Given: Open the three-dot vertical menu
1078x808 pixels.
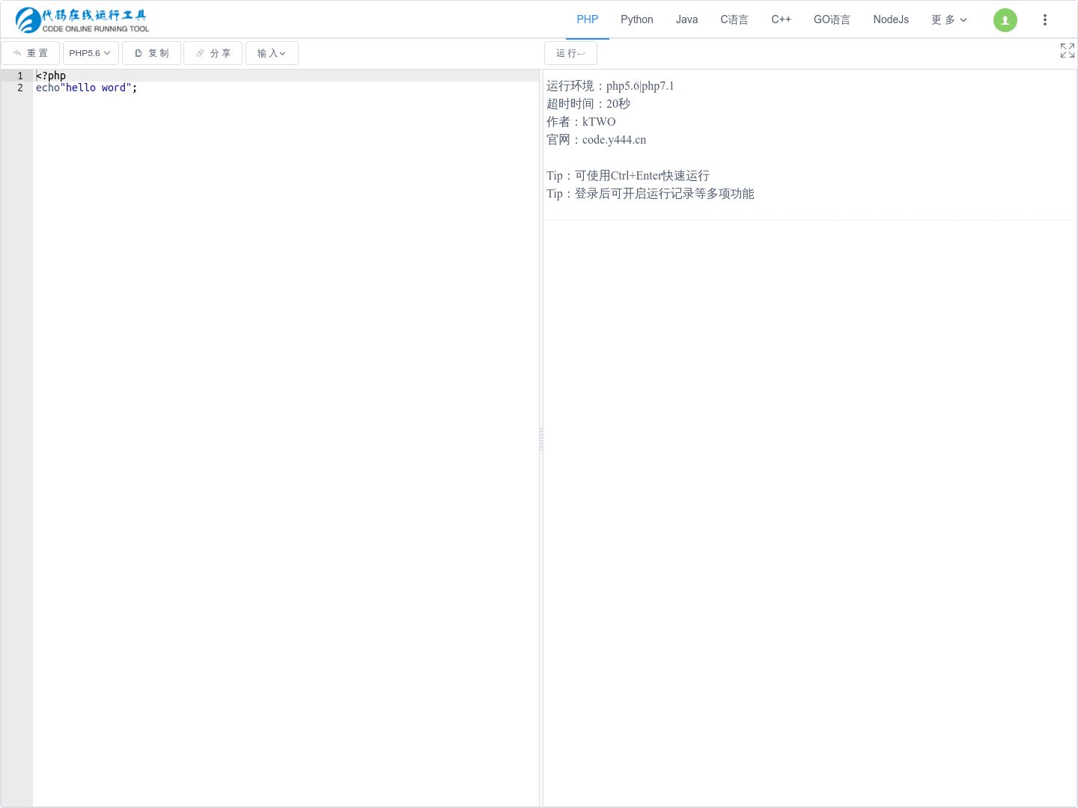Looking at the screenshot, I should [x=1045, y=20].
